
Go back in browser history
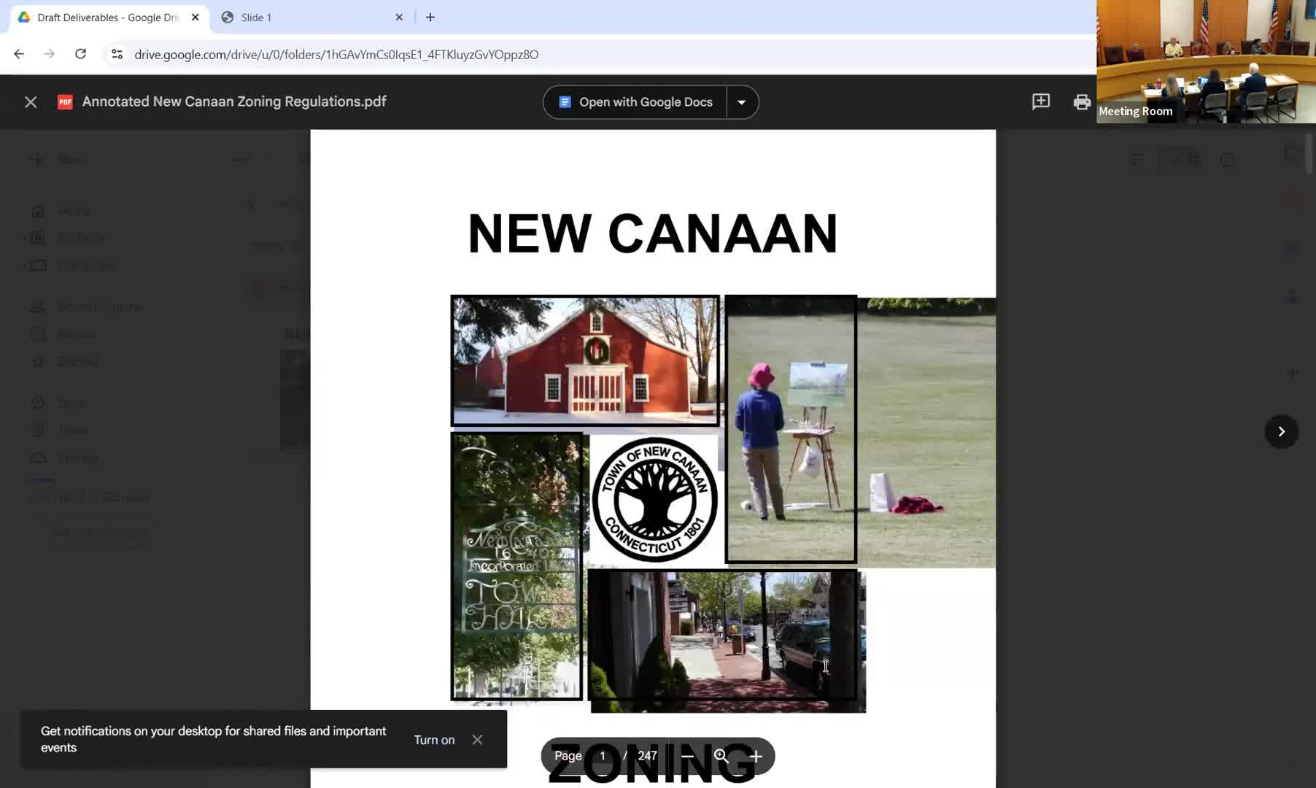(19, 54)
